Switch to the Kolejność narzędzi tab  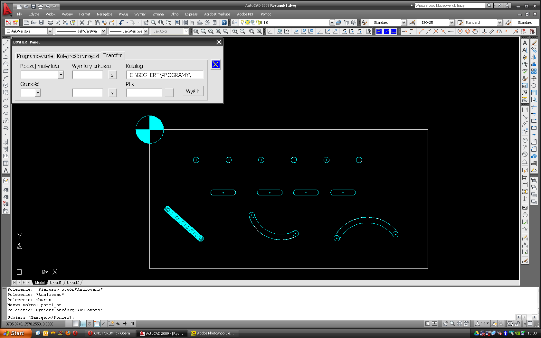[x=78, y=56]
